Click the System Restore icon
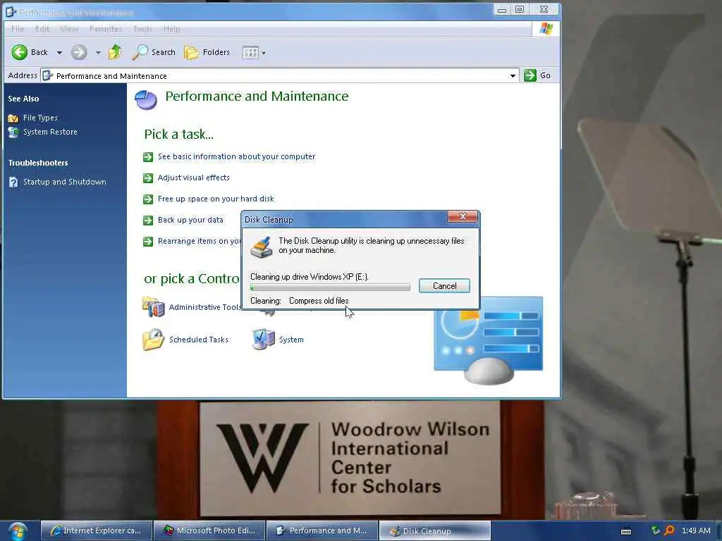Image resolution: width=722 pixels, height=541 pixels. 13,132
